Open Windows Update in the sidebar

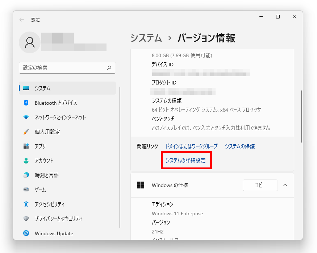(67, 233)
